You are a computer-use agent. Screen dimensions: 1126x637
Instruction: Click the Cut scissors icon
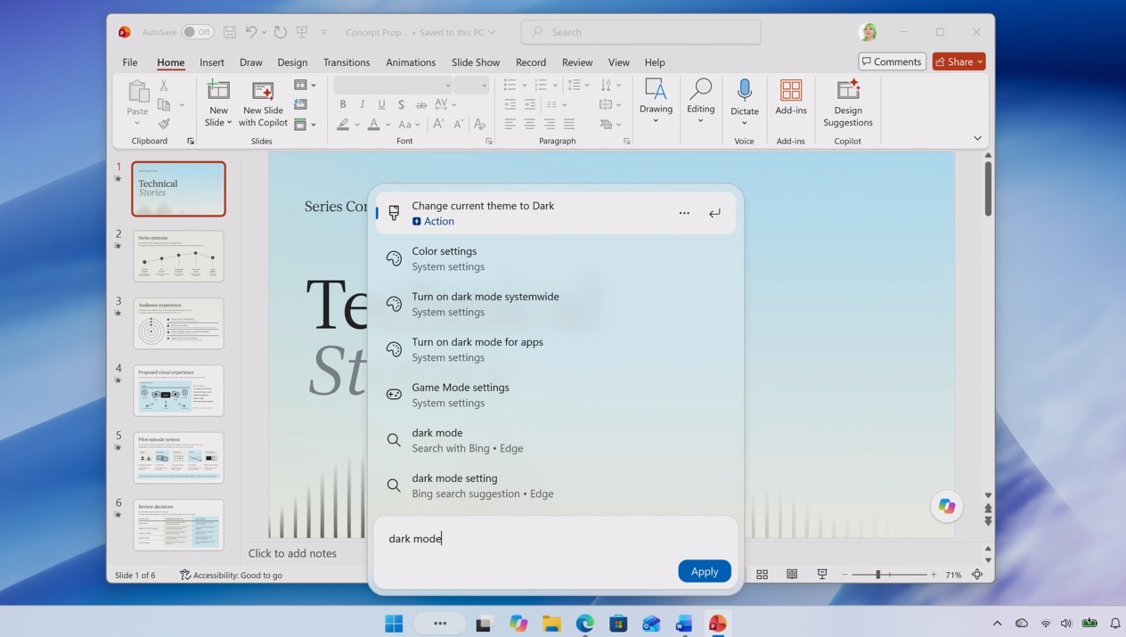click(x=164, y=86)
